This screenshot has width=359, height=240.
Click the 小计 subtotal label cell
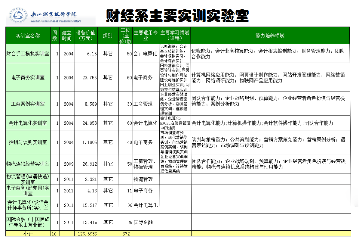pyautogui.click(x=28, y=234)
